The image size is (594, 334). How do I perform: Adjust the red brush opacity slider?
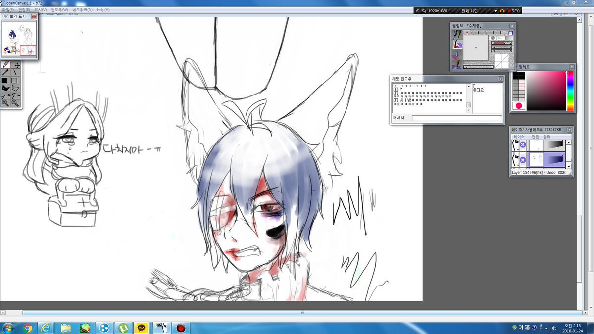tap(501, 43)
